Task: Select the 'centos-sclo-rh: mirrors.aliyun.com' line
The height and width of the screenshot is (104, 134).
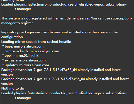Action: click(x=32, y=51)
